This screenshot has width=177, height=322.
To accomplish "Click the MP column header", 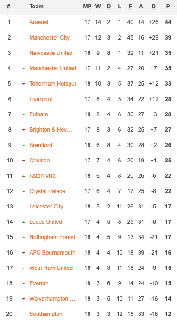I will click(x=87, y=7).
